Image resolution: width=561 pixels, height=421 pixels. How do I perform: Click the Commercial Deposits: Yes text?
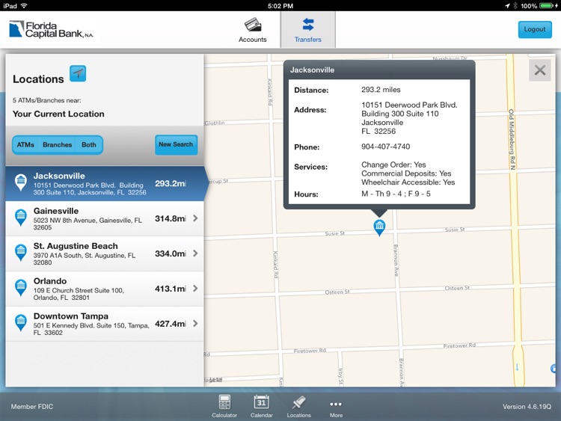[x=406, y=173]
